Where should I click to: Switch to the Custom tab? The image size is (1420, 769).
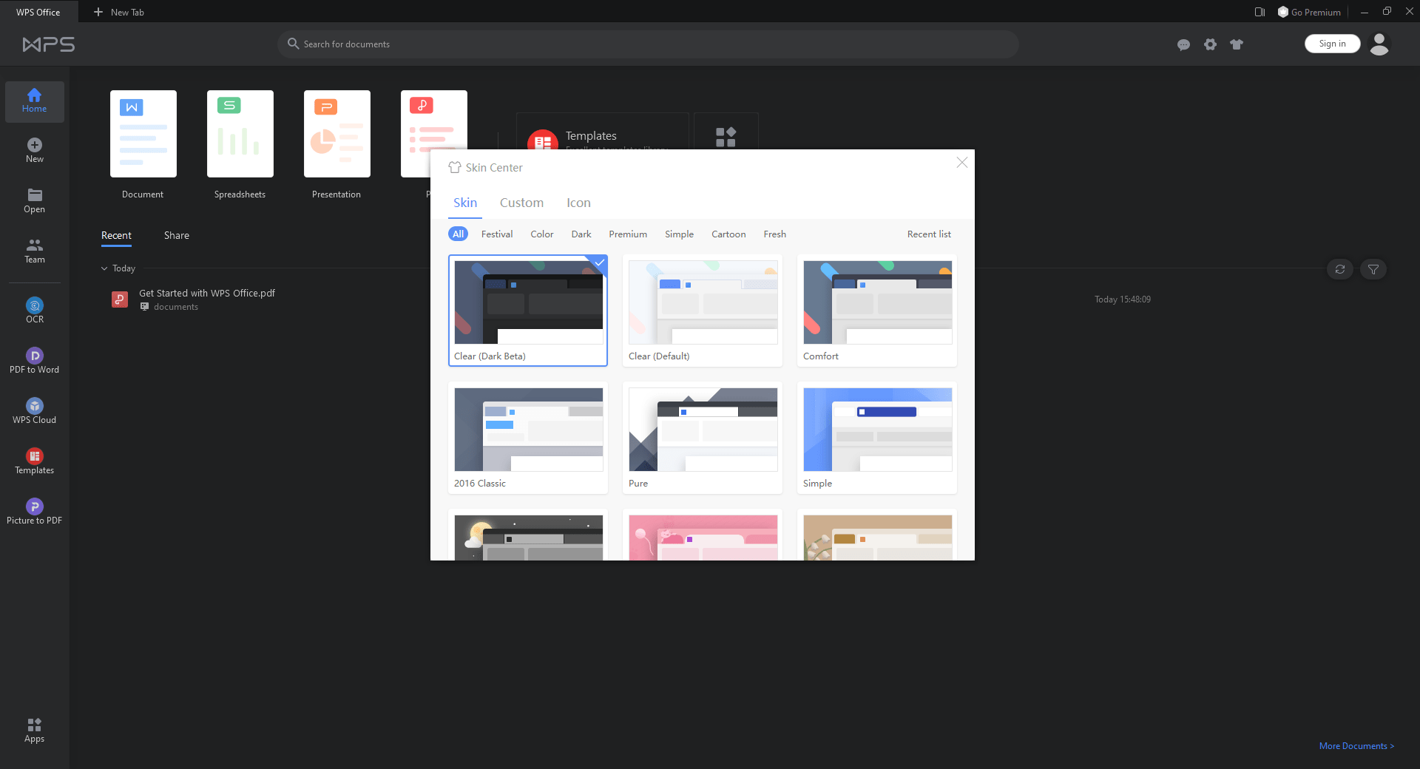point(521,203)
